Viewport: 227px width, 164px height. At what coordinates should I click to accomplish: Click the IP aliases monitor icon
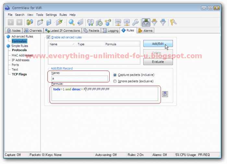point(127,22)
